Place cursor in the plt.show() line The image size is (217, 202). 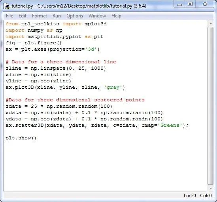21,138
